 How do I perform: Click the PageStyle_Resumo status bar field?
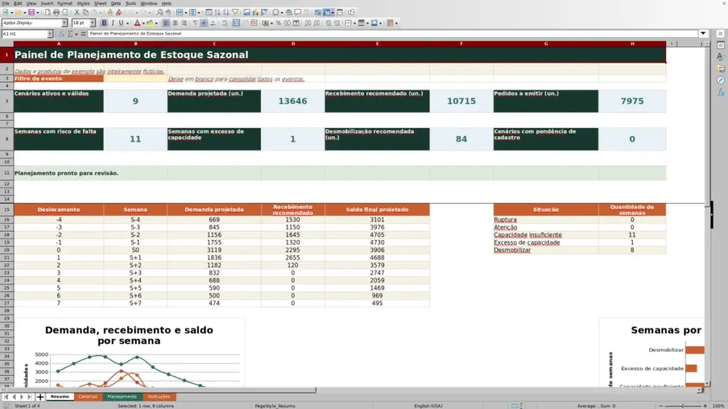tap(275, 406)
